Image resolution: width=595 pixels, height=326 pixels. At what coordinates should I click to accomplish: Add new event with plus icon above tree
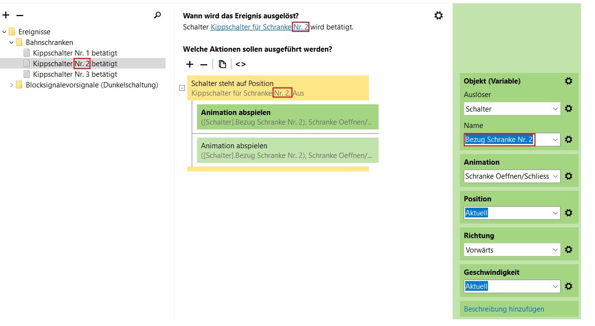pyautogui.click(x=6, y=15)
